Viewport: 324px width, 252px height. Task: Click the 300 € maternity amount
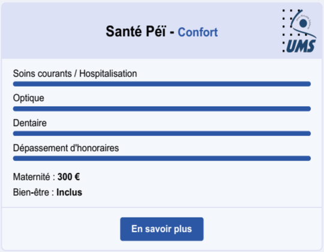68,177
